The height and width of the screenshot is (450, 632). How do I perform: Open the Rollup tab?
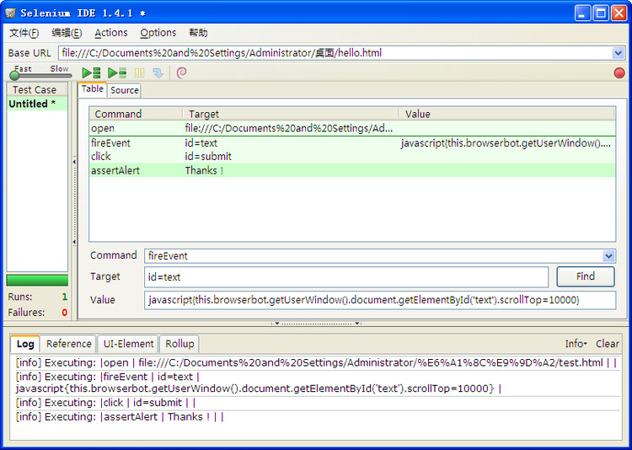click(x=179, y=344)
